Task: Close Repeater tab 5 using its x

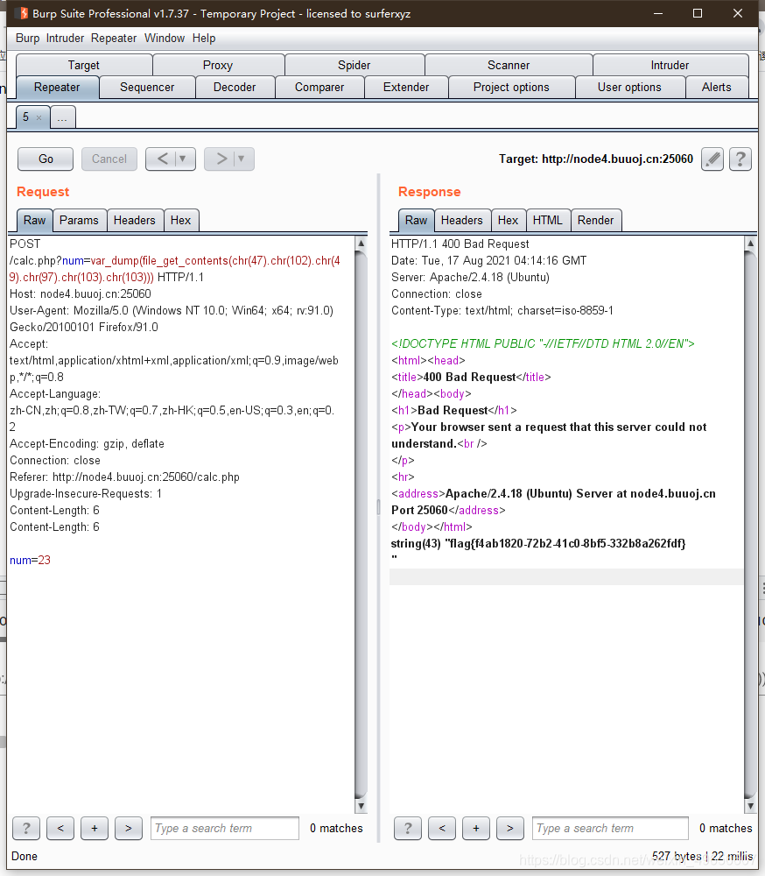Action: (x=39, y=118)
